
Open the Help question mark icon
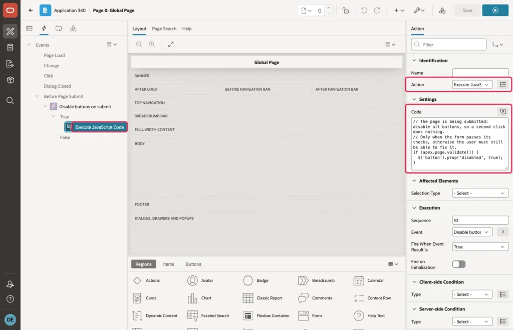point(10,299)
